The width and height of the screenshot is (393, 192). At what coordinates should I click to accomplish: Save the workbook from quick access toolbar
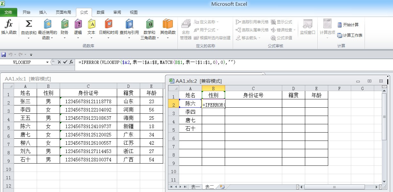pyautogui.click(x=4, y=55)
